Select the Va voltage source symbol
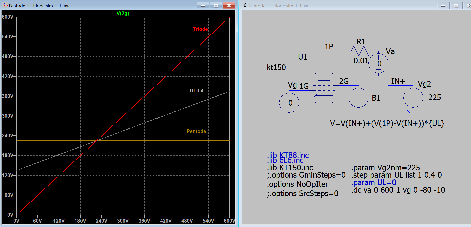Screen dimensions: 471x227 (x=378, y=63)
